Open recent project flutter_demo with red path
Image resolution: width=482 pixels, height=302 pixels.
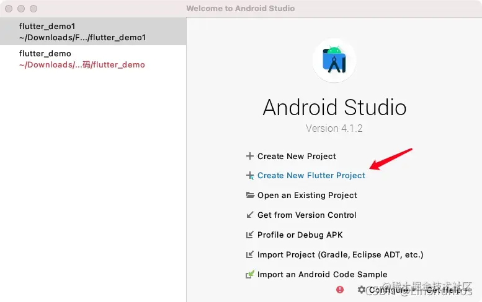click(x=93, y=59)
